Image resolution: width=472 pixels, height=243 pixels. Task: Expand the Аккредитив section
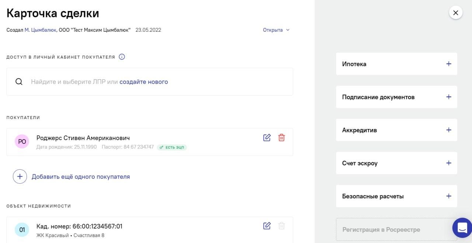(448, 130)
